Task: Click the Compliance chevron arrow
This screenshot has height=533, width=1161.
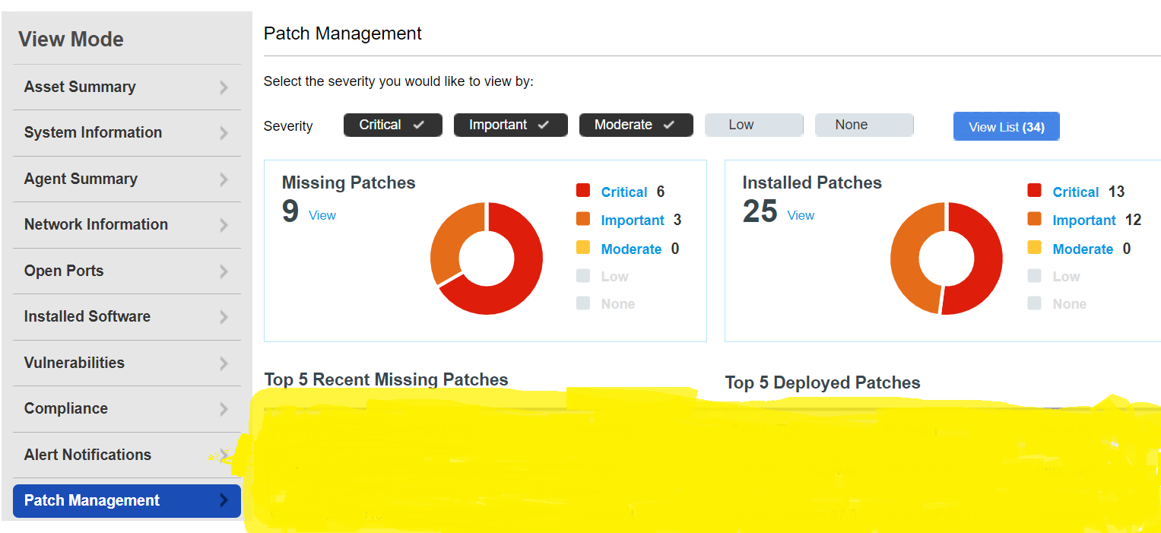Action: [x=224, y=409]
